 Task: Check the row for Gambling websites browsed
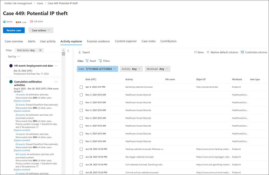[81, 87]
